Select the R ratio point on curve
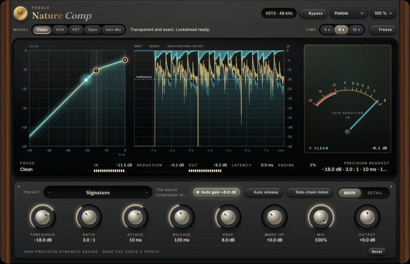This screenshot has width=410, height=264. pyautogui.click(x=125, y=60)
